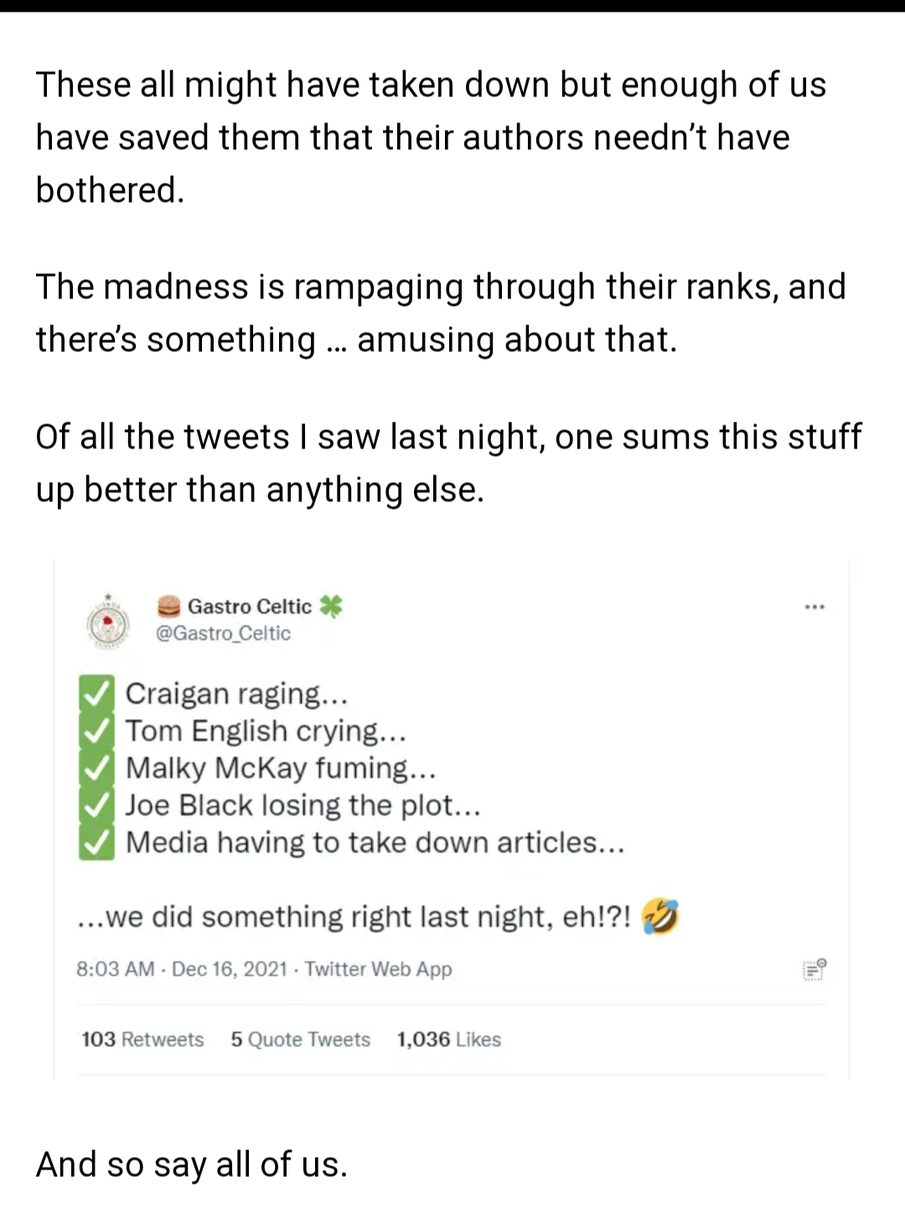
Task: Click the Dec 16, 2021 date
Action: coord(230,969)
